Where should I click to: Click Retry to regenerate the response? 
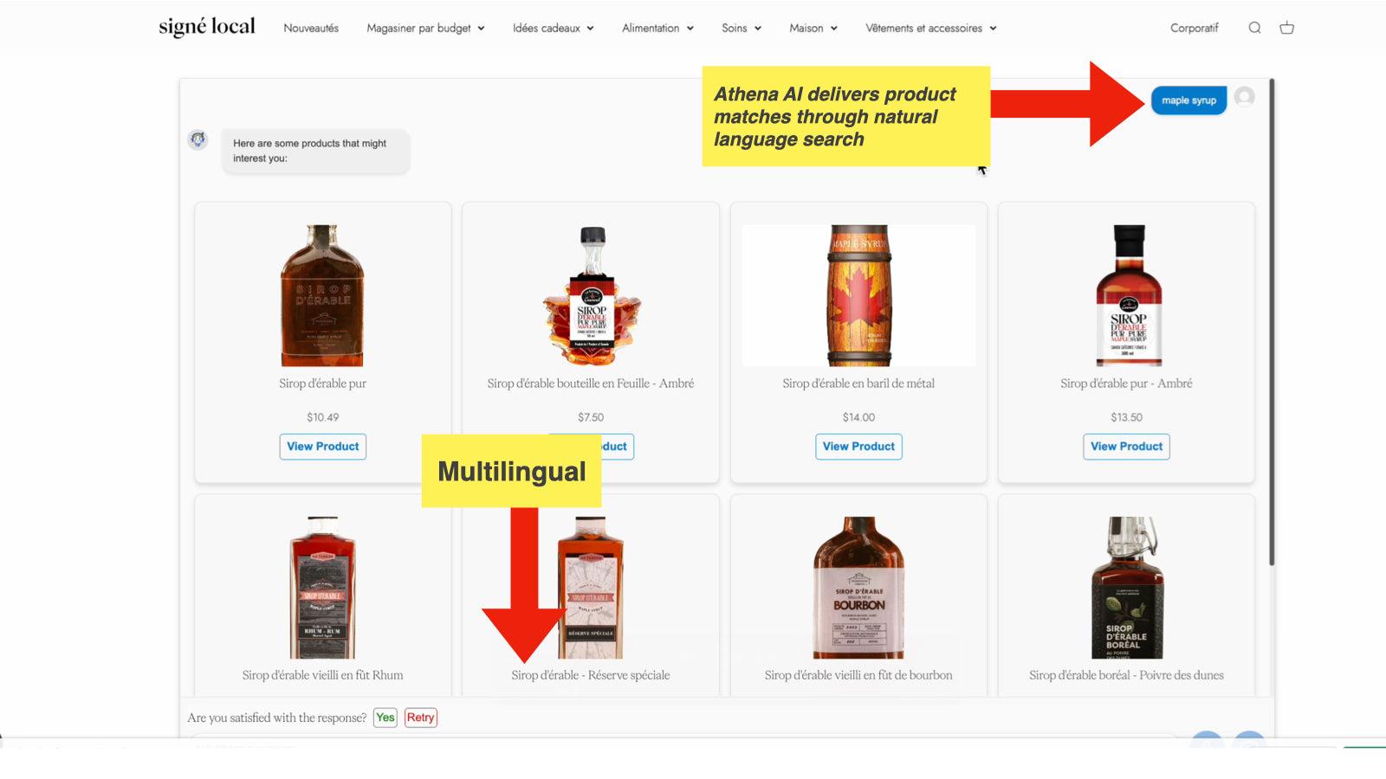[420, 718]
